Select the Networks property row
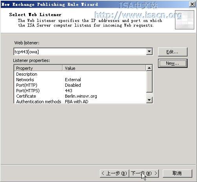Image resolution: width=197 pixels, height=182 pixels. tap(80, 80)
